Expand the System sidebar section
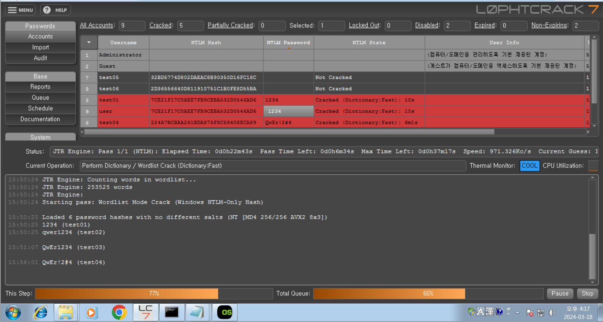 [x=40, y=137]
